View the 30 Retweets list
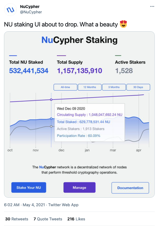This screenshot has height=226, width=159. (x=17, y=219)
